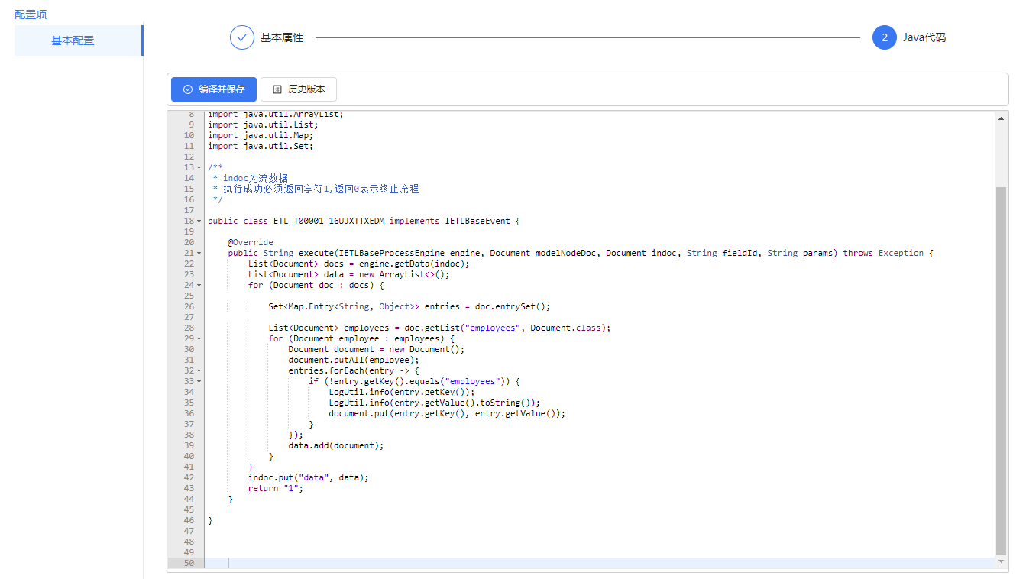This screenshot has height=579, width=1026.
Task: Fold the employee loop at line 29
Action: point(199,338)
